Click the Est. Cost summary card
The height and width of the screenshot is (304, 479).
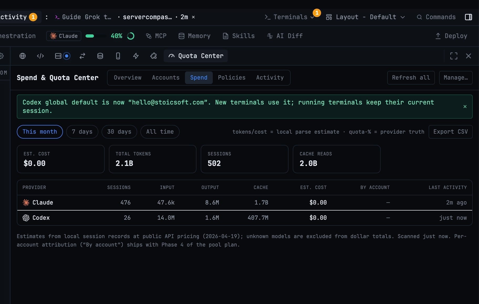tap(61, 159)
